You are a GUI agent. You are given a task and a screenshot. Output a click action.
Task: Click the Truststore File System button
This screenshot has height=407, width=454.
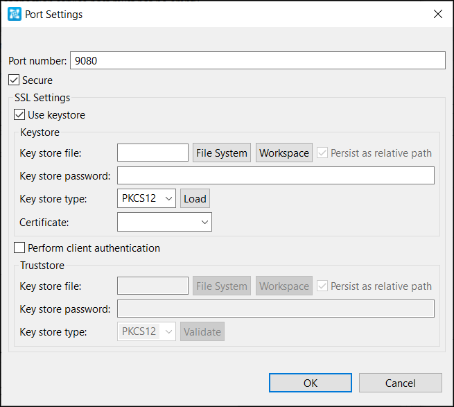(x=222, y=286)
